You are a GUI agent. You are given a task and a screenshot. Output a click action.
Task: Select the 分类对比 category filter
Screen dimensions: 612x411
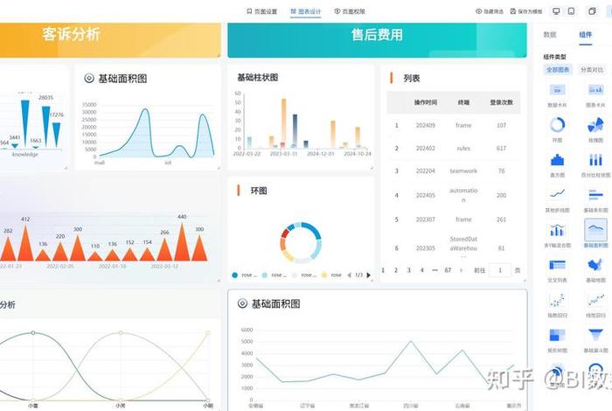coord(592,70)
